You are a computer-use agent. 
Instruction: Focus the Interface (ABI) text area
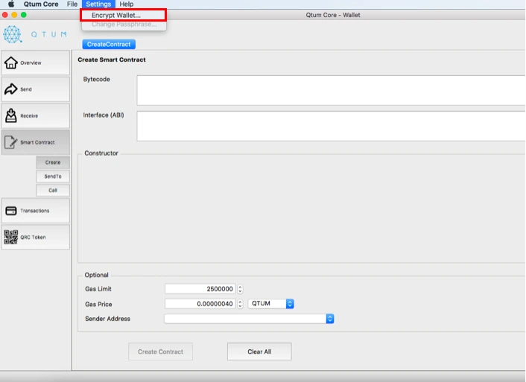[331, 126]
